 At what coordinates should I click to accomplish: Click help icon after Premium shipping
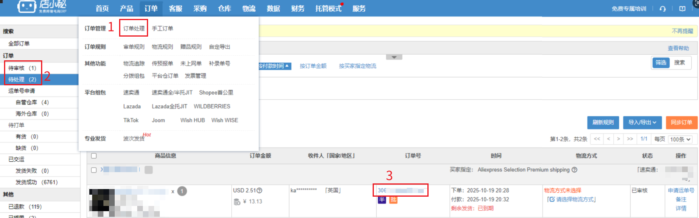point(574,170)
